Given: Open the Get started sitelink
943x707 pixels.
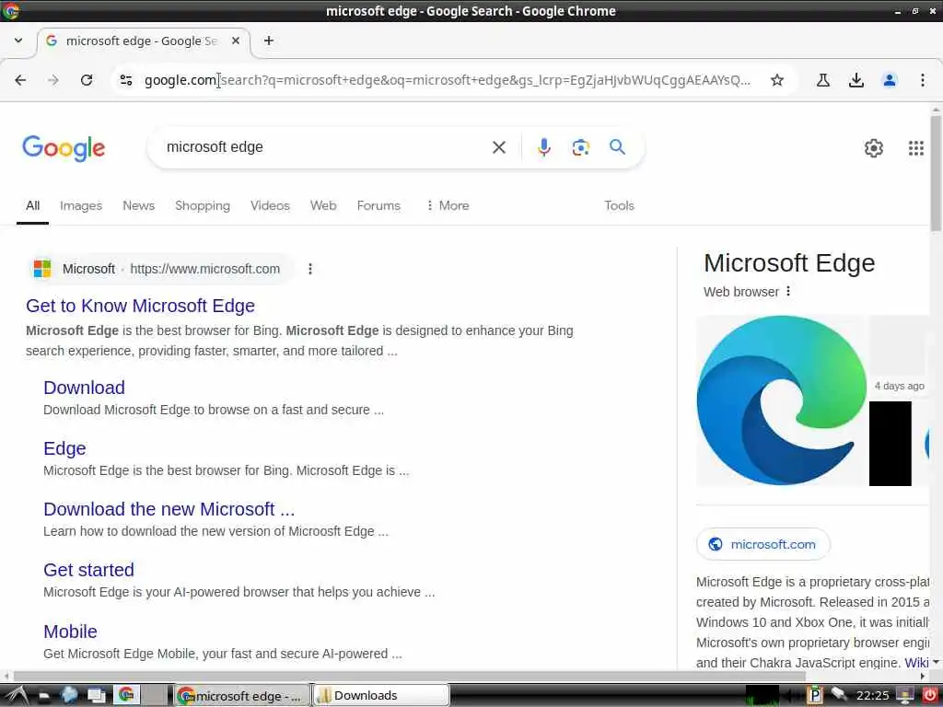Looking at the screenshot, I should [88, 570].
